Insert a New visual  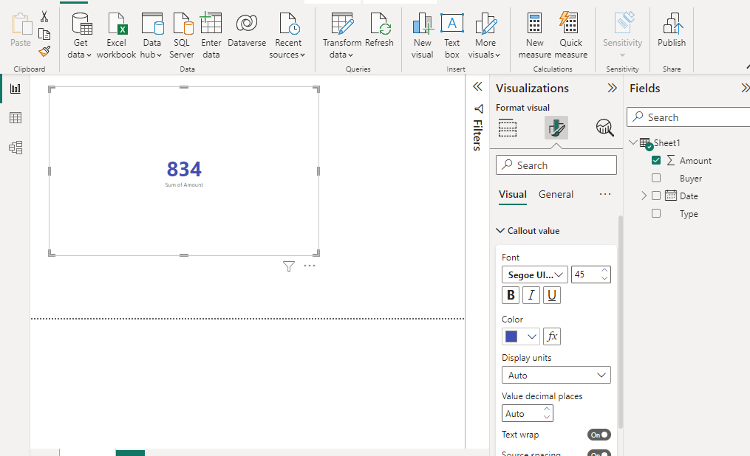click(x=423, y=36)
